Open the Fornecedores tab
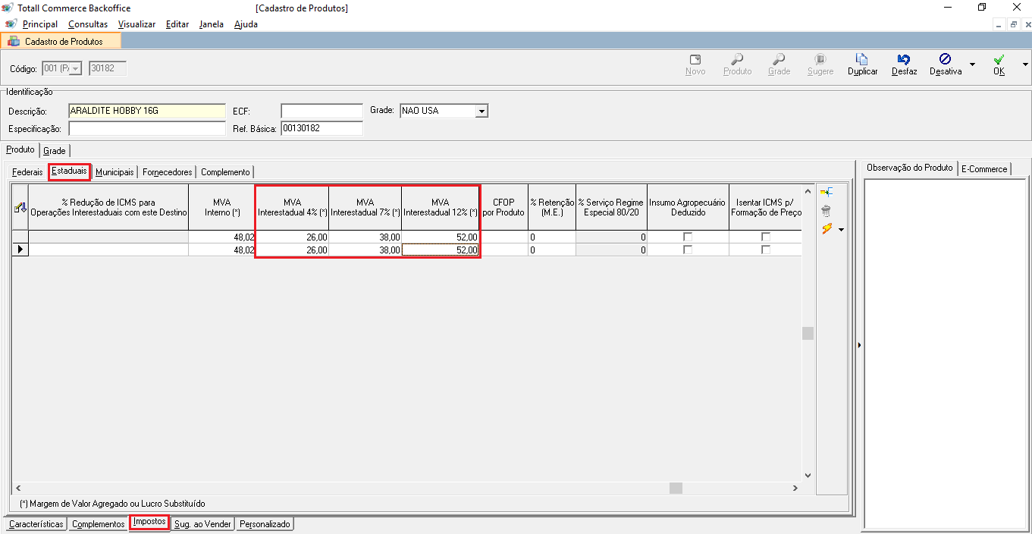Viewport: 1032px width, 534px height. pyautogui.click(x=168, y=172)
